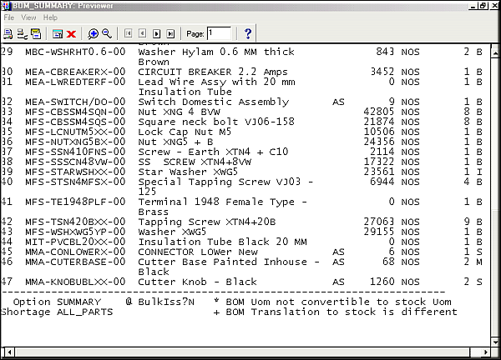This screenshot has height=360, width=501.
Task: Jump to the last page
Action: [x=170, y=33]
